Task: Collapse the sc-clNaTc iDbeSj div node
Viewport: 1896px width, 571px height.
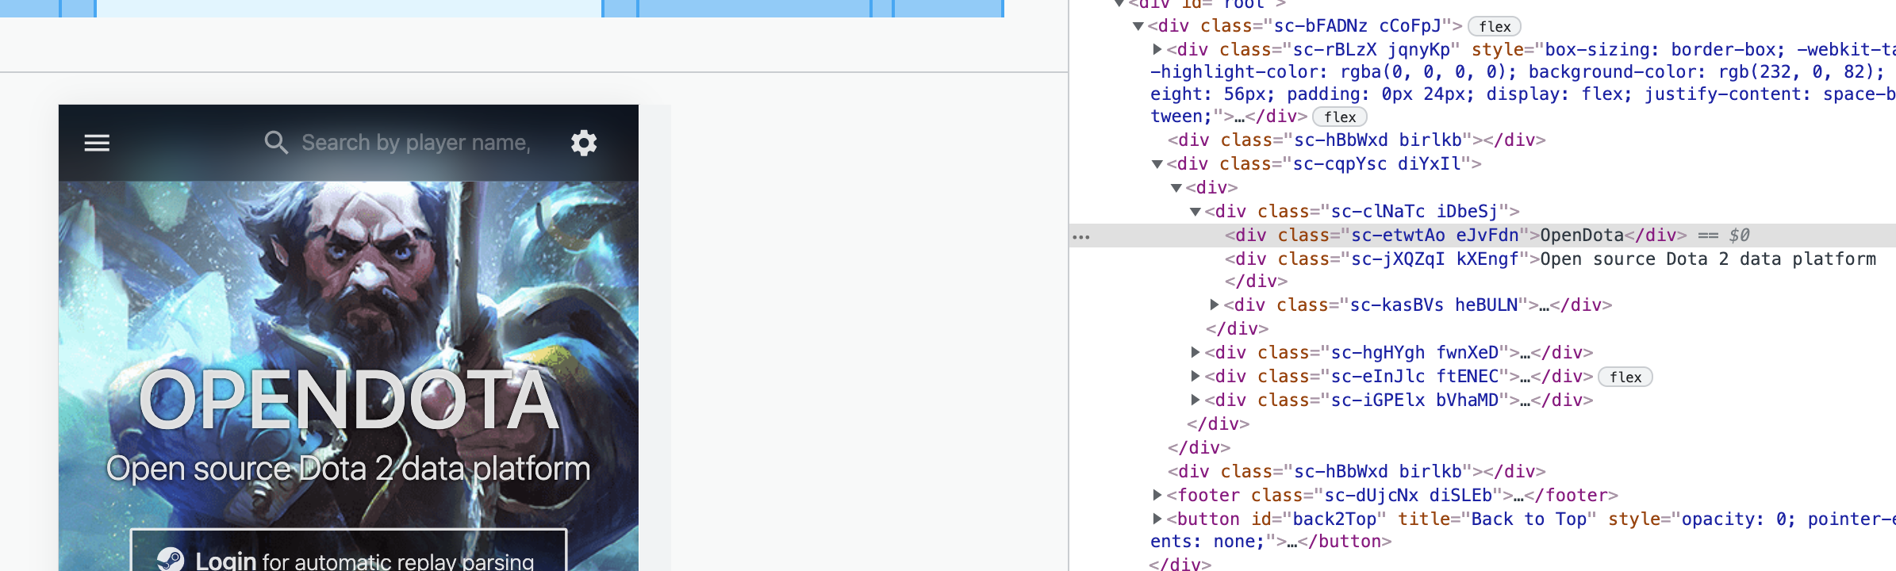Action: (x=1196, y=212)
